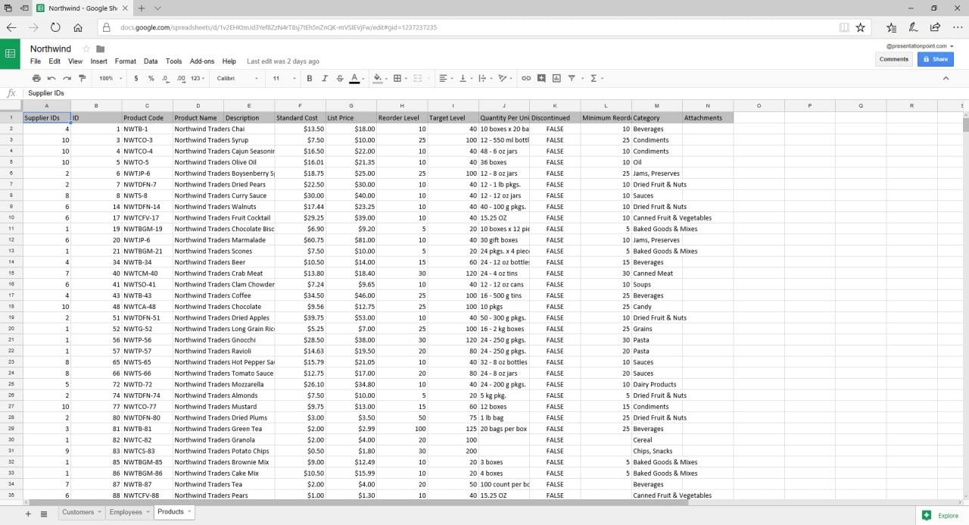Click the Share button
Image resolution: width=969 pixels, height=525 pixels.
(x=936, y=59)
